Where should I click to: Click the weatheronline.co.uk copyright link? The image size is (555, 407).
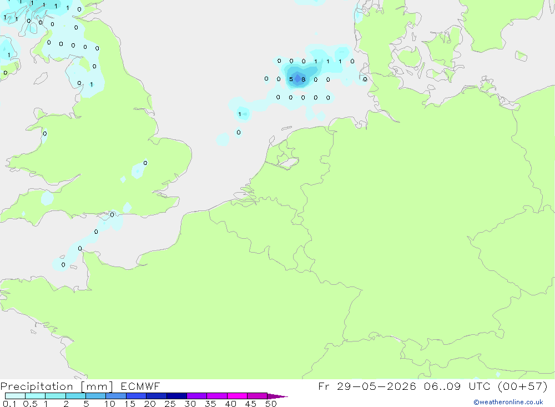click(508, 402)
